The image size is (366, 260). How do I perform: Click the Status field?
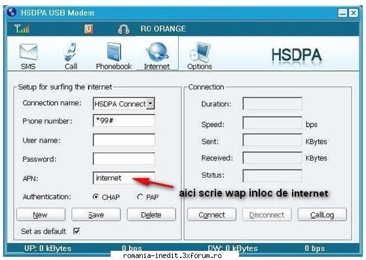pos(272,176)
